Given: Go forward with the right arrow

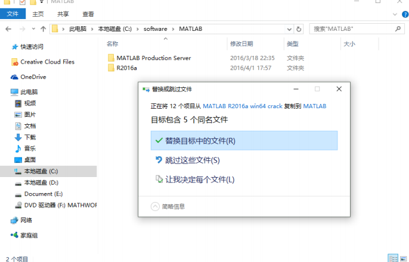Looking at the screenshot, I should pyautogui.click(x=23, y=29).
